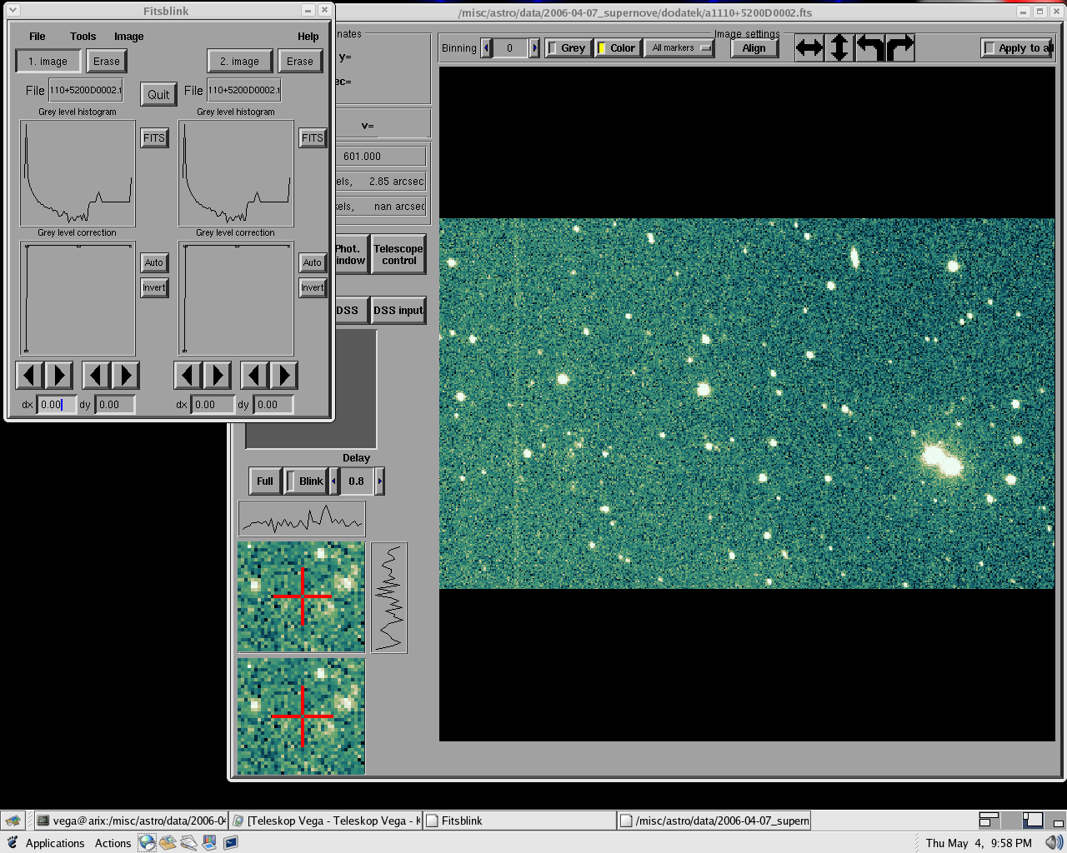Apply Auto grey correction to first image
The width and height of the screenshot is (1067, 853).
tap(154, 262)
